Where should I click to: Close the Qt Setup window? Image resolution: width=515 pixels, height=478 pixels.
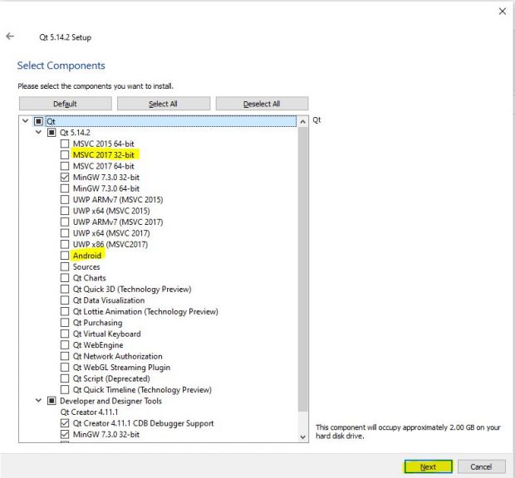(502, 12)
